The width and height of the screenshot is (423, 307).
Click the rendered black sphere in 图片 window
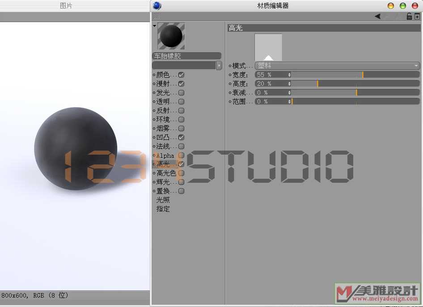76,149
